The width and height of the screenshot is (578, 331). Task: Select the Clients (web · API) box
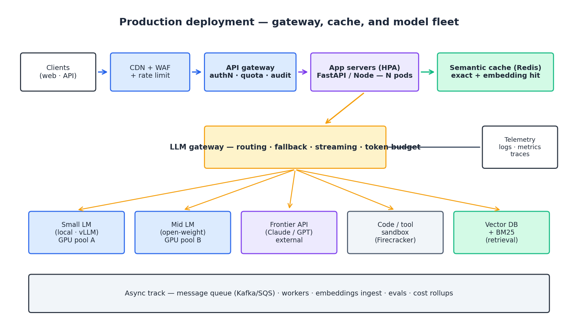[58, 71]
